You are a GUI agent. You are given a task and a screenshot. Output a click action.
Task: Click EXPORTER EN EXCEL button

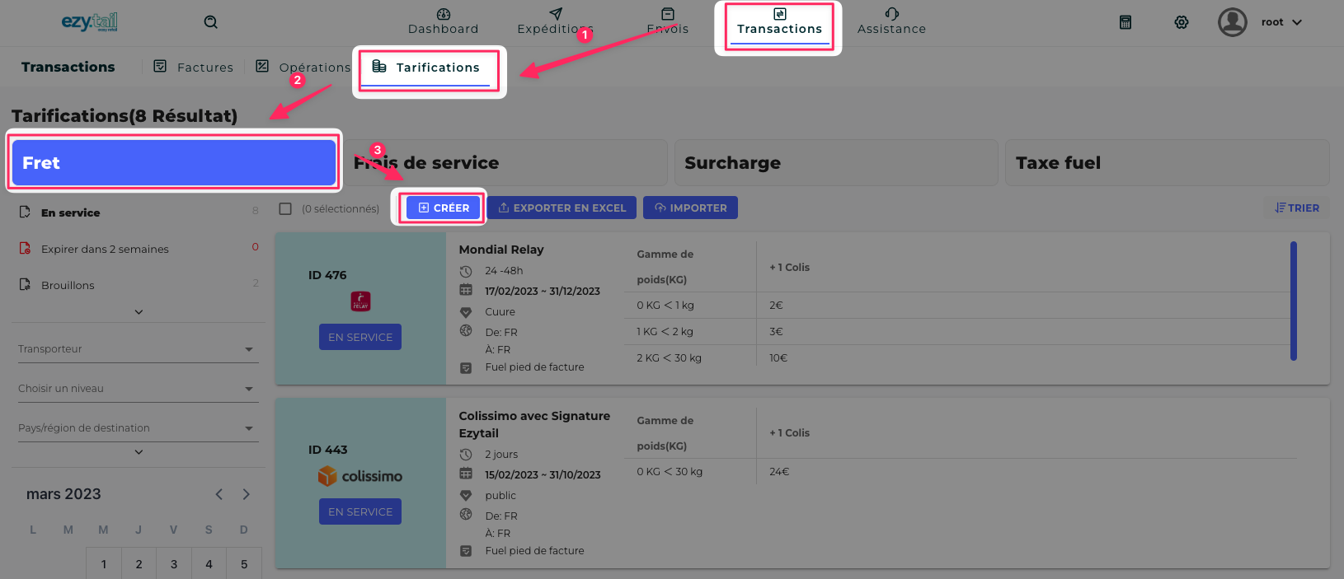point(562,208)
